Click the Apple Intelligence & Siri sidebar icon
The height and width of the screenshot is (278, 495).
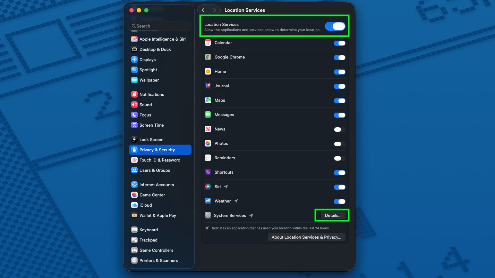134,39
